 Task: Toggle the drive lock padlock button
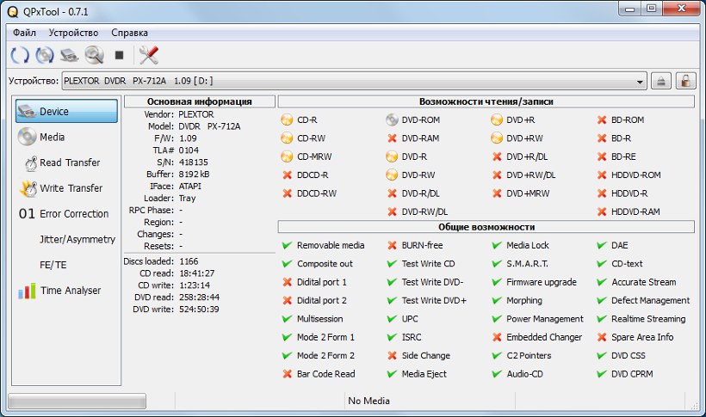click(685, 81)
